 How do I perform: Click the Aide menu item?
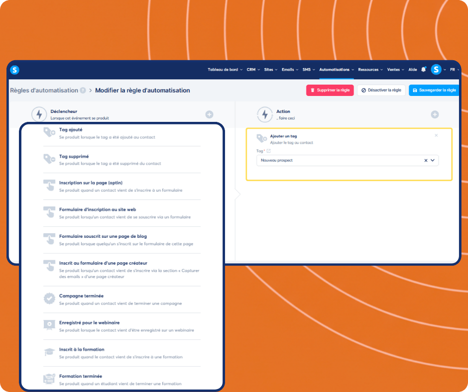pos(412,70)
